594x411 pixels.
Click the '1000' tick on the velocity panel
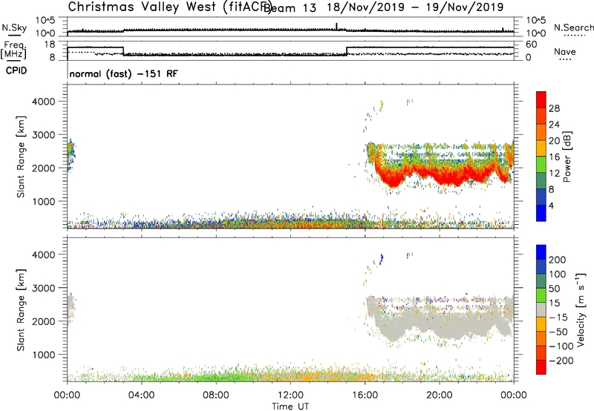pos(44,355)
